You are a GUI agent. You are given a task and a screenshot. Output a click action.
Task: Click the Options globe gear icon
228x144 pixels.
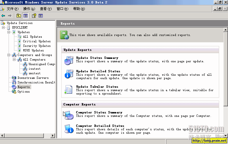(14, 91)
